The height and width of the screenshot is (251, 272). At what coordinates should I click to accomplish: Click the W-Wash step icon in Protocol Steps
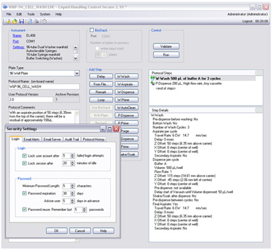pos(152,78)
